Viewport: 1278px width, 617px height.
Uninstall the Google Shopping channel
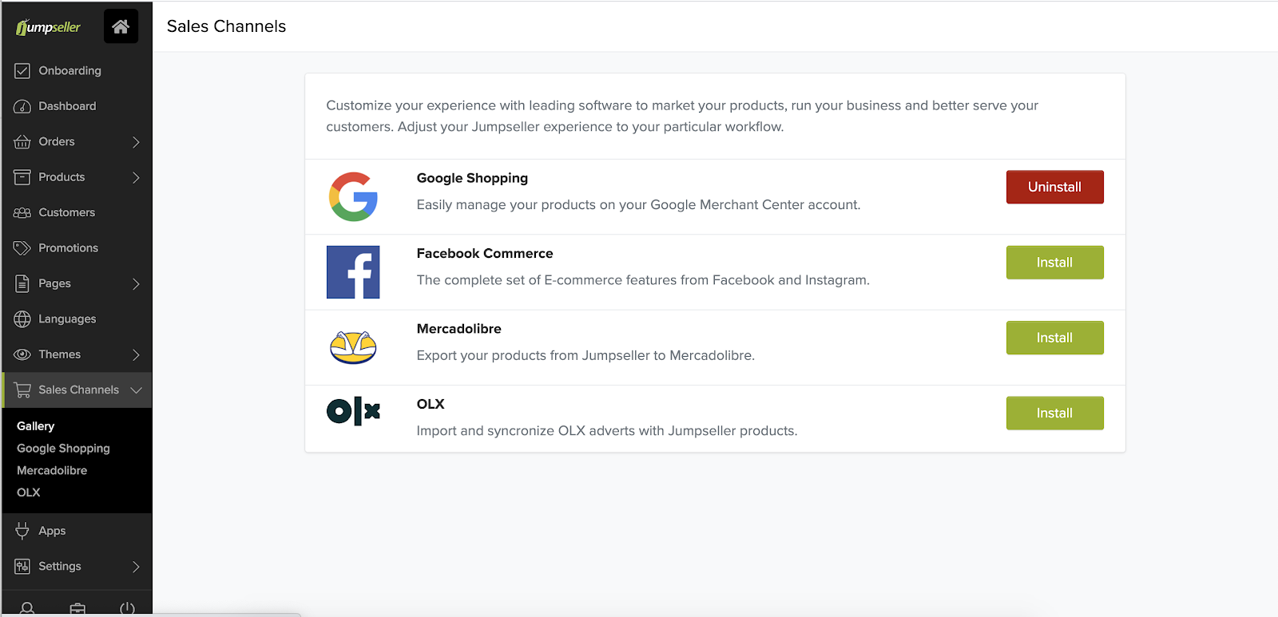point(1054,187)
